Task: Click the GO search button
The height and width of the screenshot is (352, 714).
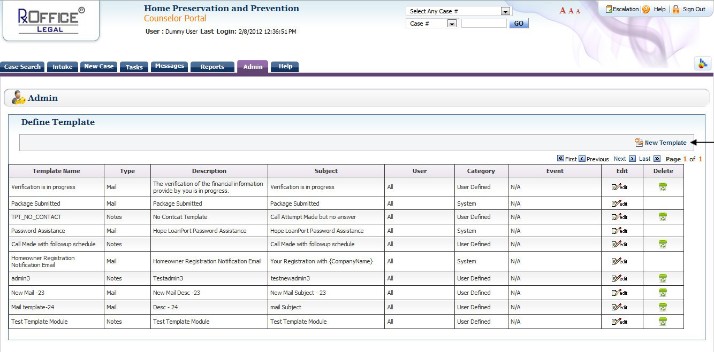Action: [x=519, y=24]
